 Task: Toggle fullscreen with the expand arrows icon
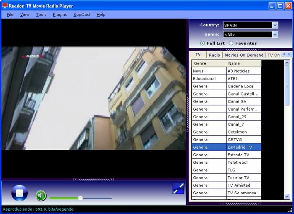[178, 189]
